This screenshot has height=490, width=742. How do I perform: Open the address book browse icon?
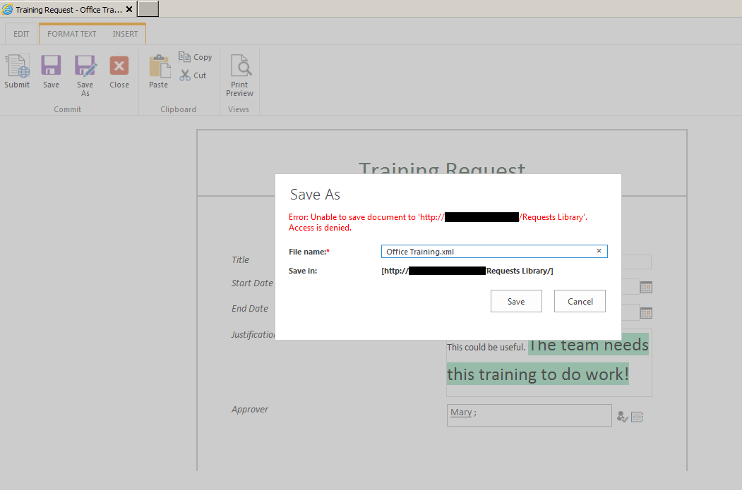(x=637, y=417)
